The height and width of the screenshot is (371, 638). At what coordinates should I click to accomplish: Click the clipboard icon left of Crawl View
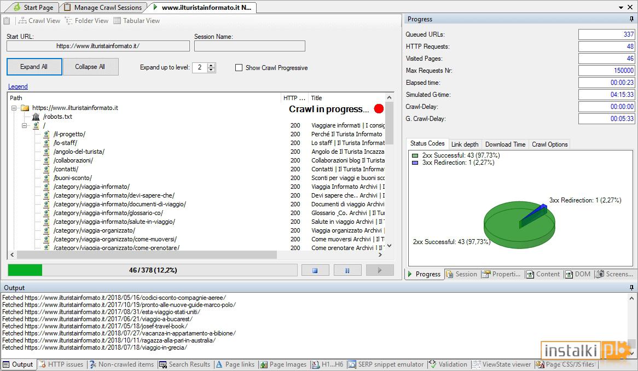tap(7, 21)
